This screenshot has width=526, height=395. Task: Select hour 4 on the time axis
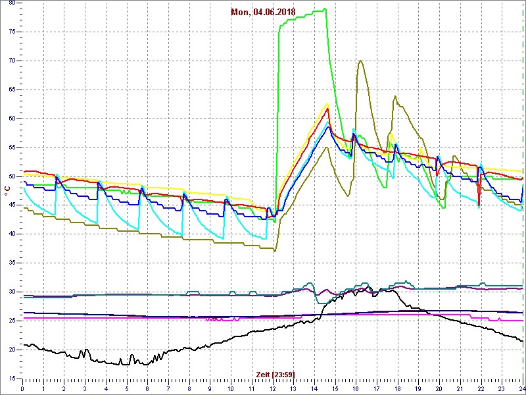[106, 389]
